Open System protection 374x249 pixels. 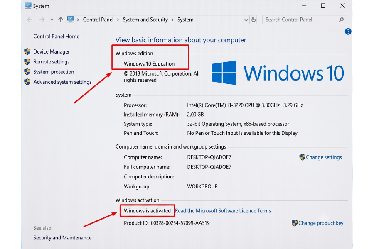click(54, 72)
